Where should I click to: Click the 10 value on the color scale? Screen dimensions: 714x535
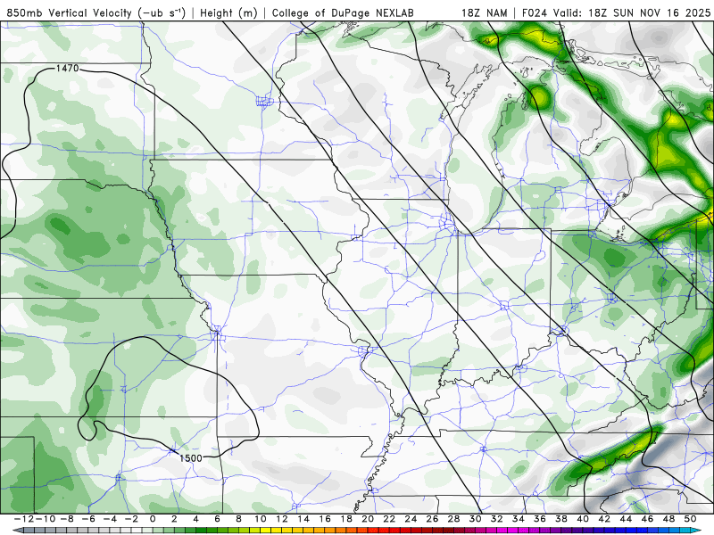(260, 519)
